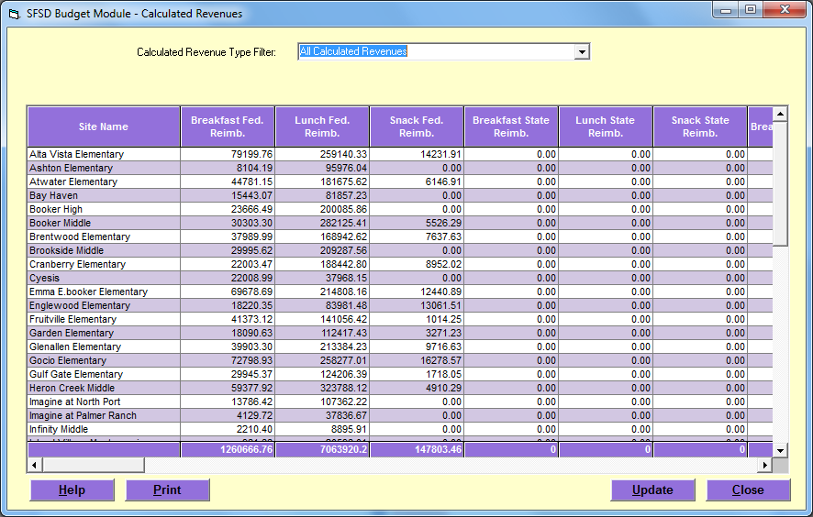The image size is (813, 517).
Task: Click the Snack Fed. Reimb. column header
Action: tap(417, 126)
